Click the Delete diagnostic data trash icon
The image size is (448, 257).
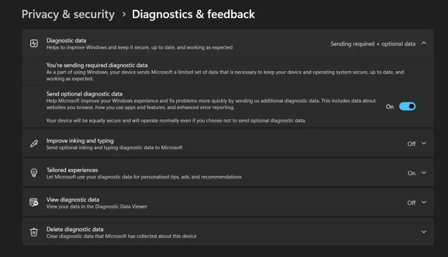34,232
